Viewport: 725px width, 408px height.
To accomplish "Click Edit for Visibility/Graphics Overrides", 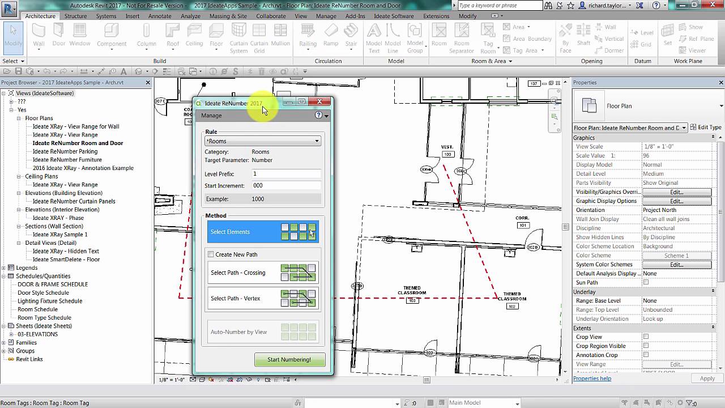I will (x=677, y=192).
